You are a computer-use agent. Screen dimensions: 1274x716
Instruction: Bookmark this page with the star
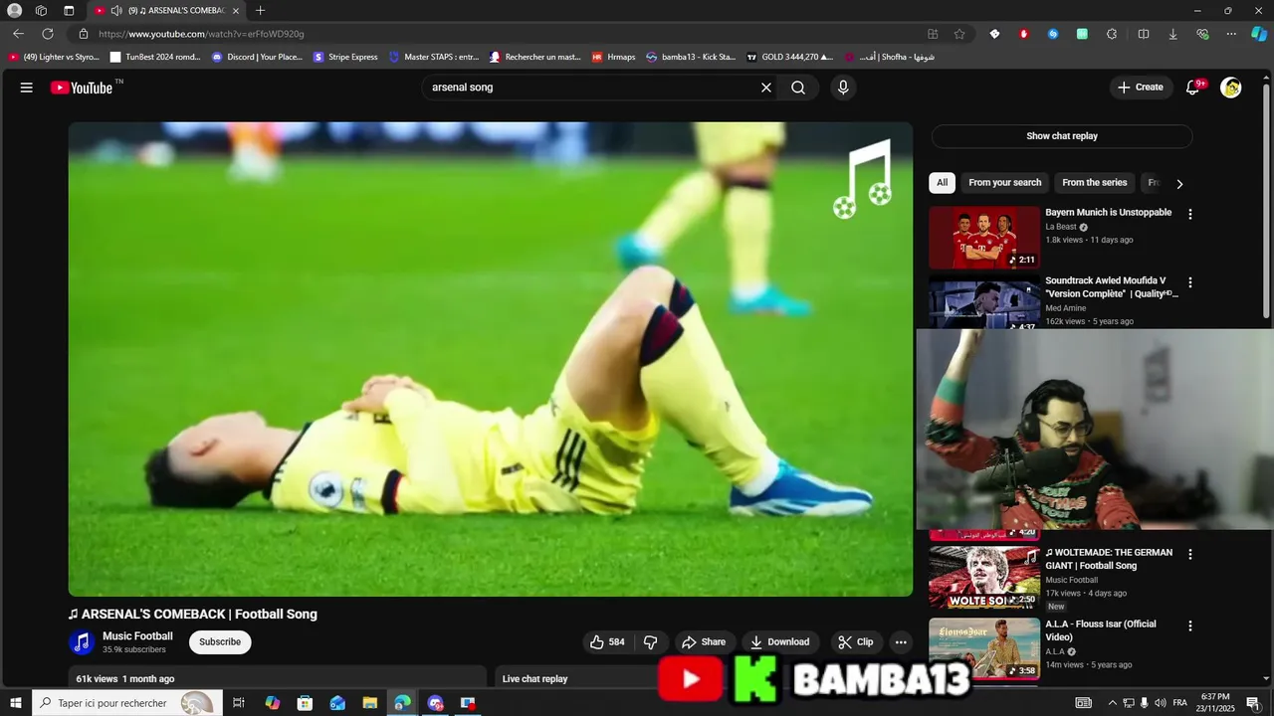click(959, 34)
